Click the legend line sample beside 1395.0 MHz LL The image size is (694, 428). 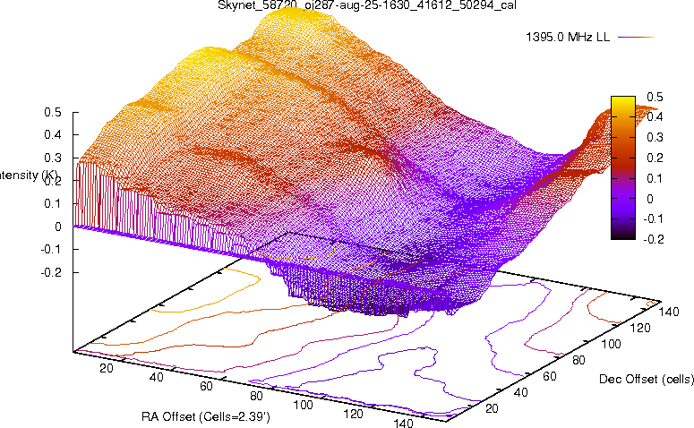click(636, 38)
